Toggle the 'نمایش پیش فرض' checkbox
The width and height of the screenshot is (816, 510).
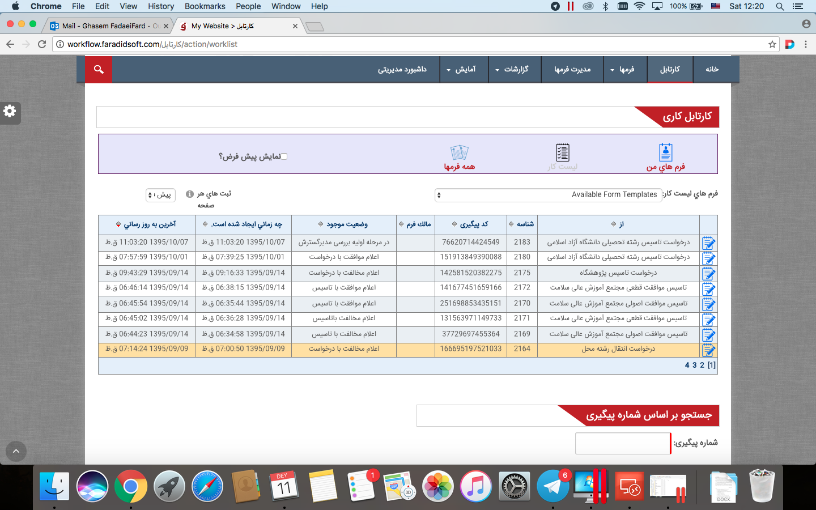(284, 156)
